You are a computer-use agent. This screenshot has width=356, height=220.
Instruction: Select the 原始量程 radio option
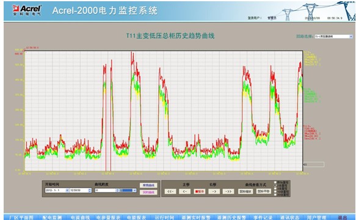[275, 182]
